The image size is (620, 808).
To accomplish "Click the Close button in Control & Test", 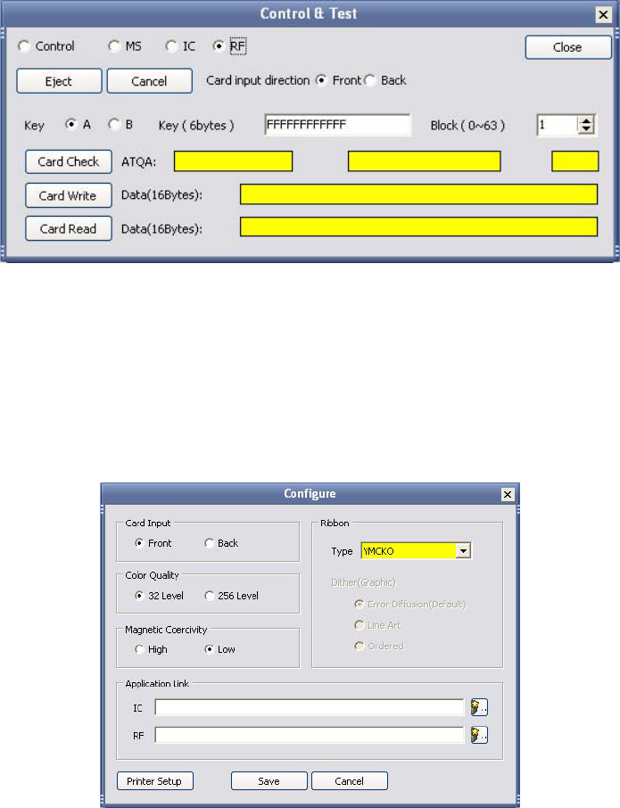I will [568, 47].
